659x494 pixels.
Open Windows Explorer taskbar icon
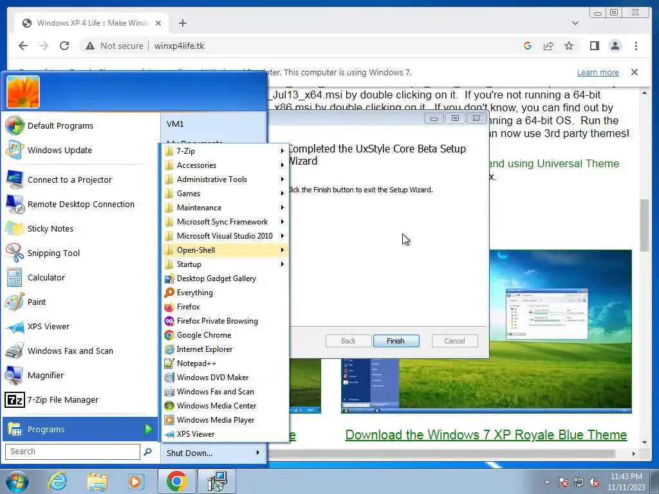pyautogui.click(x=97, y=481)
